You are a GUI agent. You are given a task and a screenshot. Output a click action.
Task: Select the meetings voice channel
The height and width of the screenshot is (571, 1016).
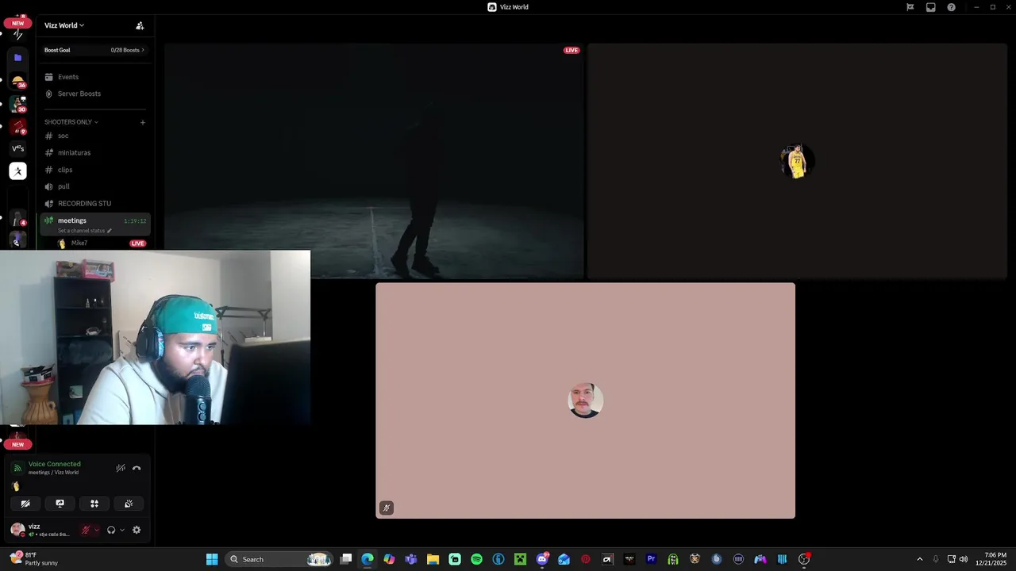pos(94,224)
